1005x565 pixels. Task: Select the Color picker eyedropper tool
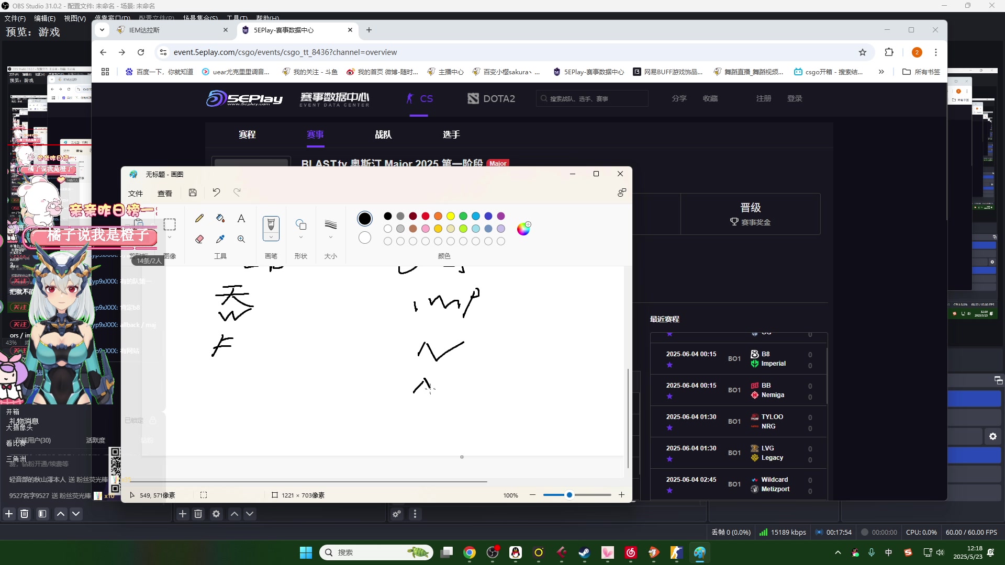click(220, 239)
